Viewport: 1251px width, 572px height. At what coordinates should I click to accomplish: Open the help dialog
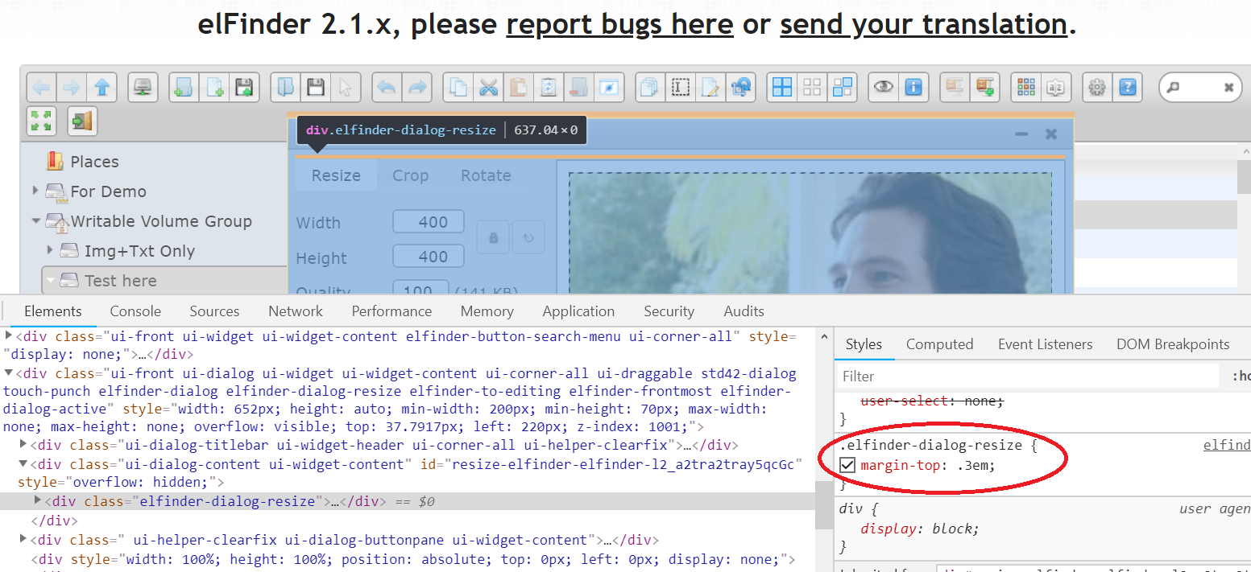pyautogui.click(x=1127, y=87)
